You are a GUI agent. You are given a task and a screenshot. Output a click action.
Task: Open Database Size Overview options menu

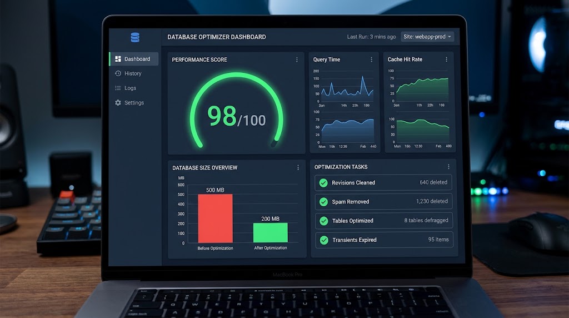298,167
